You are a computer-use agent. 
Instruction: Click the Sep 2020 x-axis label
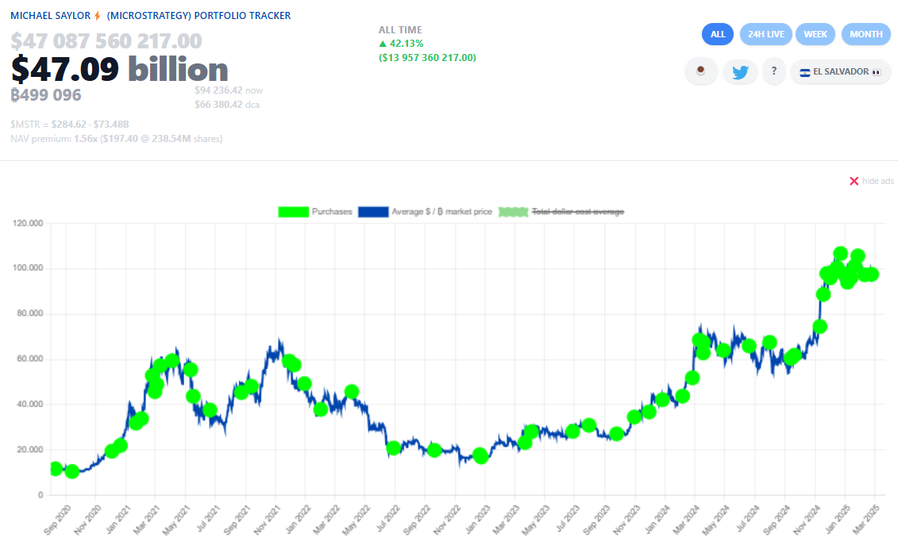57,520
